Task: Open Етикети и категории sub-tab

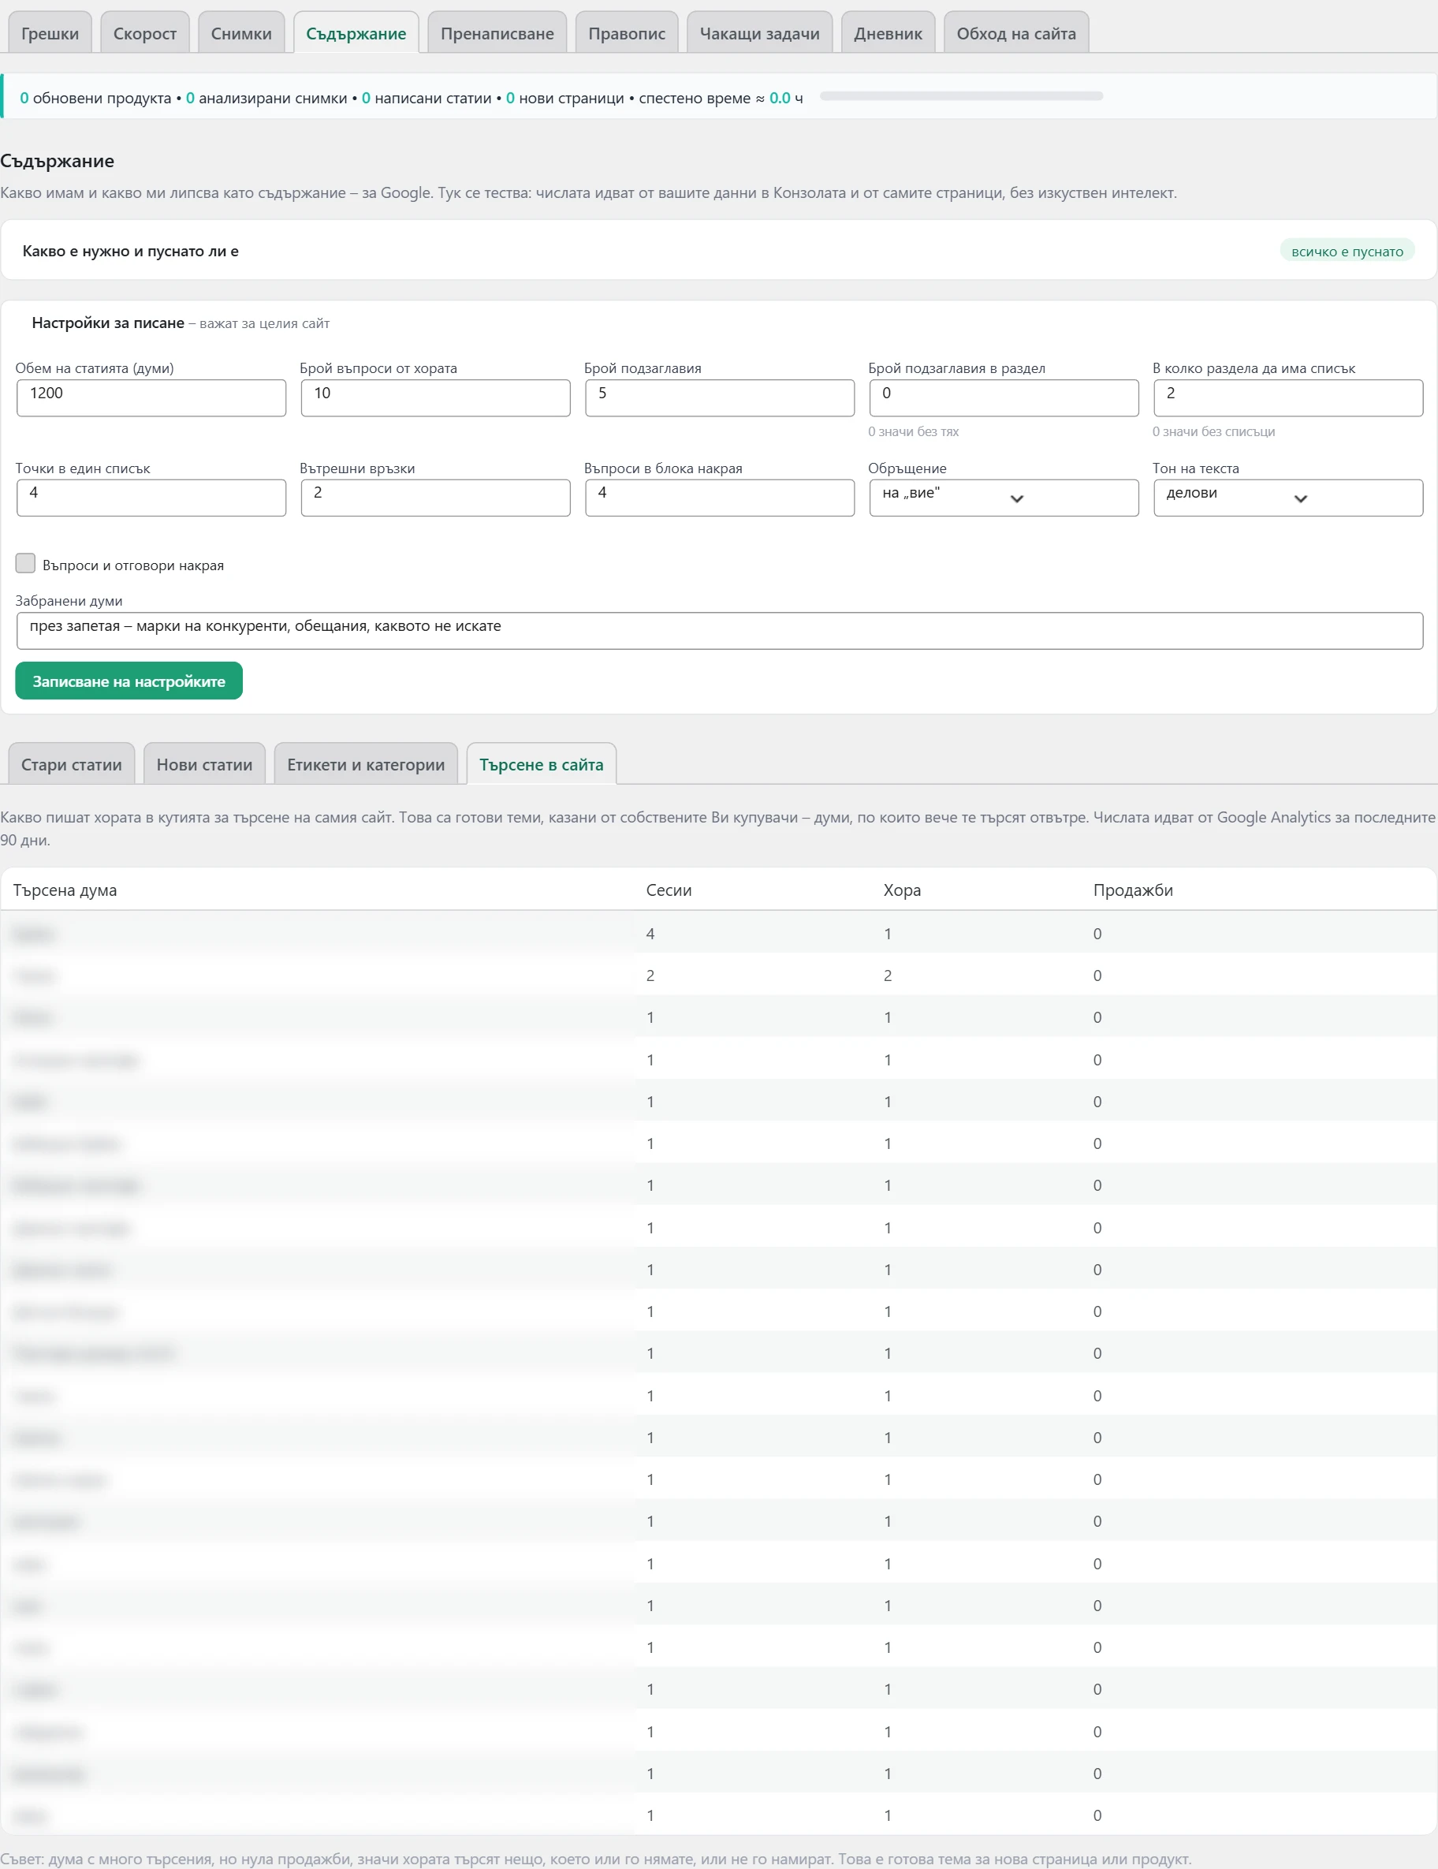Action: pyautogui.click(x=366, y=763)
